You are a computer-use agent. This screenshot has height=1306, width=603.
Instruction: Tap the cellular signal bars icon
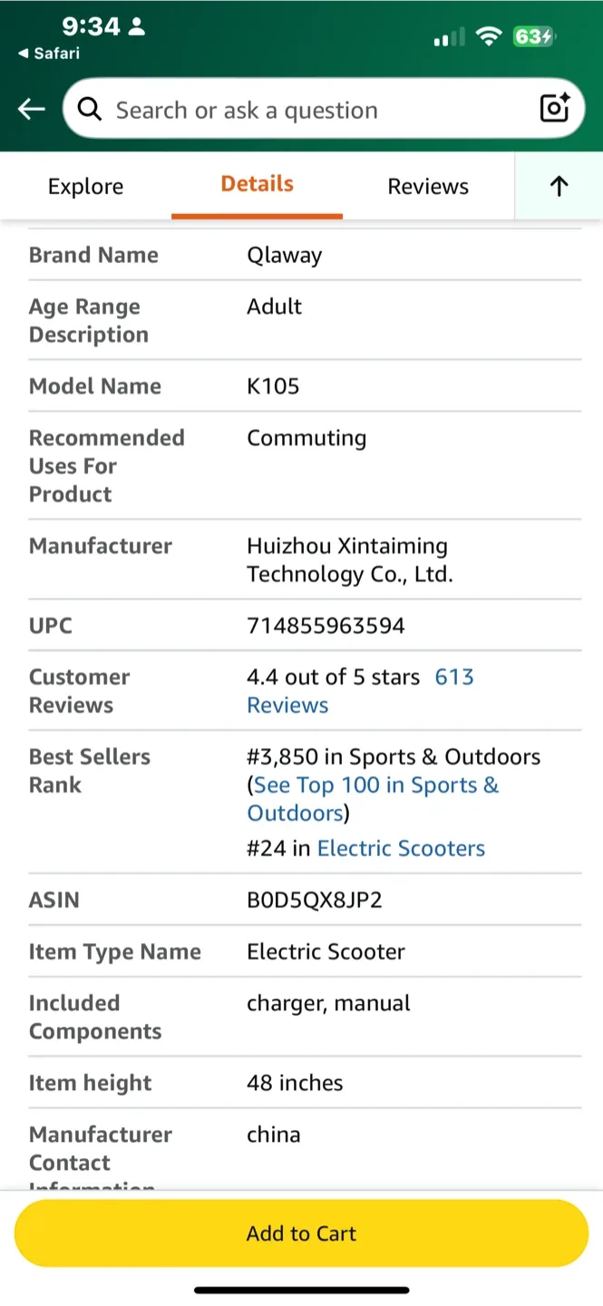tap(449, 37)
